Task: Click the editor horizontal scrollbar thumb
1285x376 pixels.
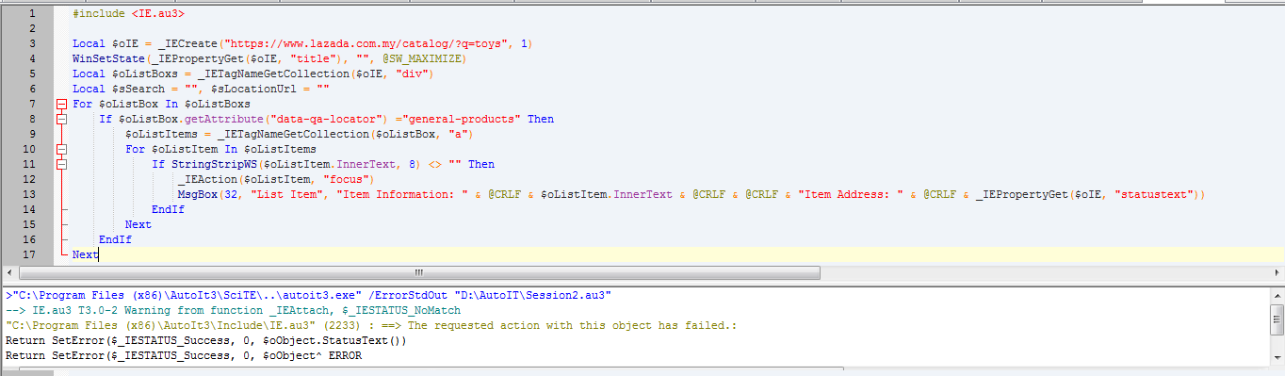Action: coord(419,272)
